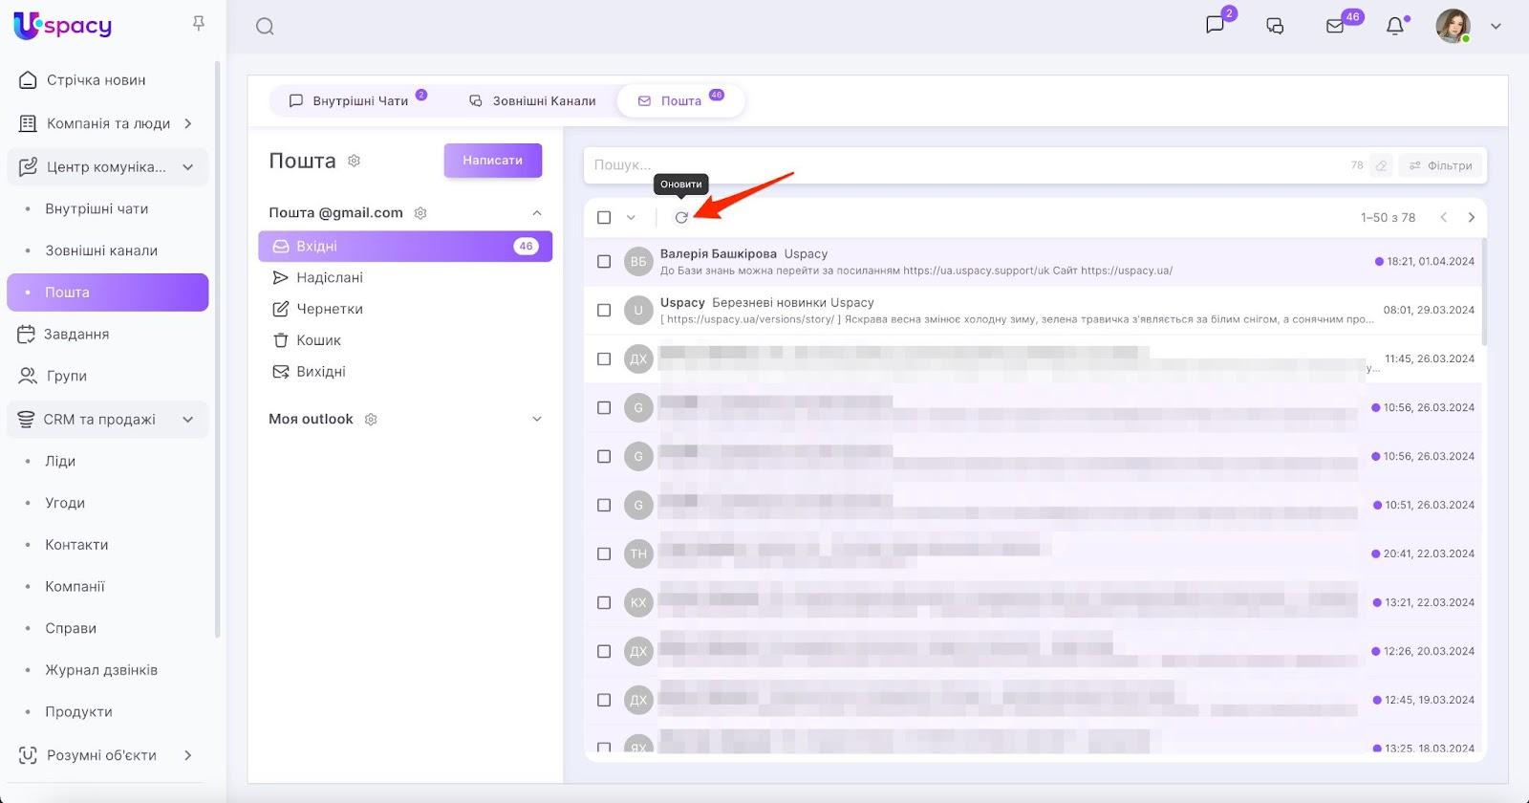Switch to the Зовнішні Канали tab
This screenshot has width=1529, height=803.
(x=532, y=100)
